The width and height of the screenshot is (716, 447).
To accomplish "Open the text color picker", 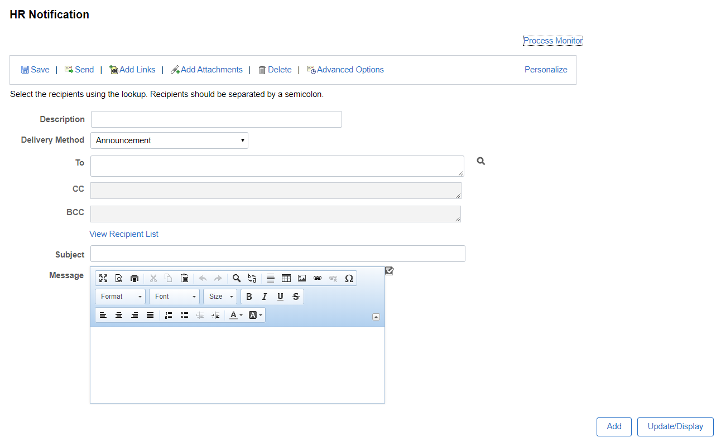I will tap(237, 315).
